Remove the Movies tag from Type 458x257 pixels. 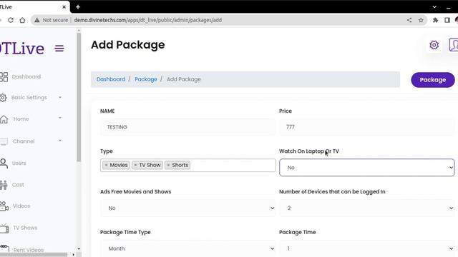107,165
